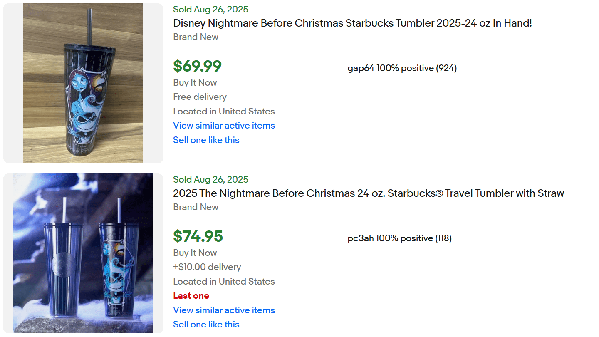Click the Sold Aug 26, 2025 date on first listing
The height and width of the screenshot is (337, 599).
[x=210, y=9]
